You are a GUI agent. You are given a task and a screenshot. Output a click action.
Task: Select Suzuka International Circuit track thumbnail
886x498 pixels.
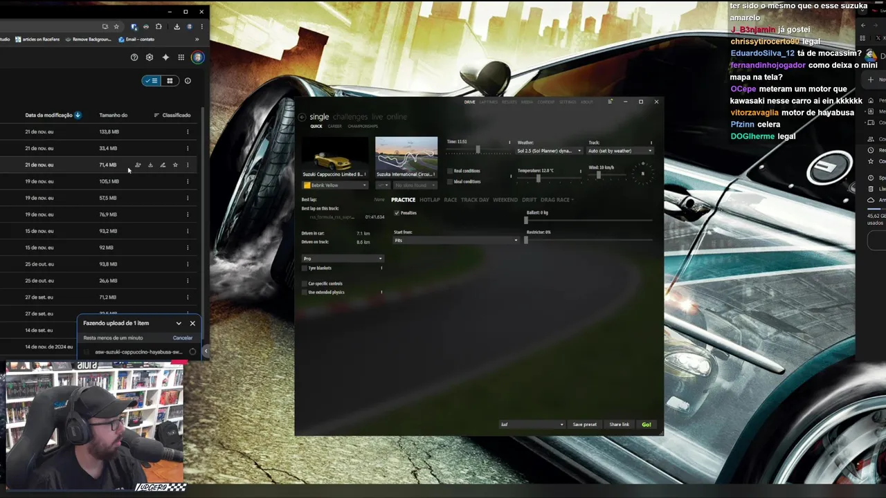(406, 157)
